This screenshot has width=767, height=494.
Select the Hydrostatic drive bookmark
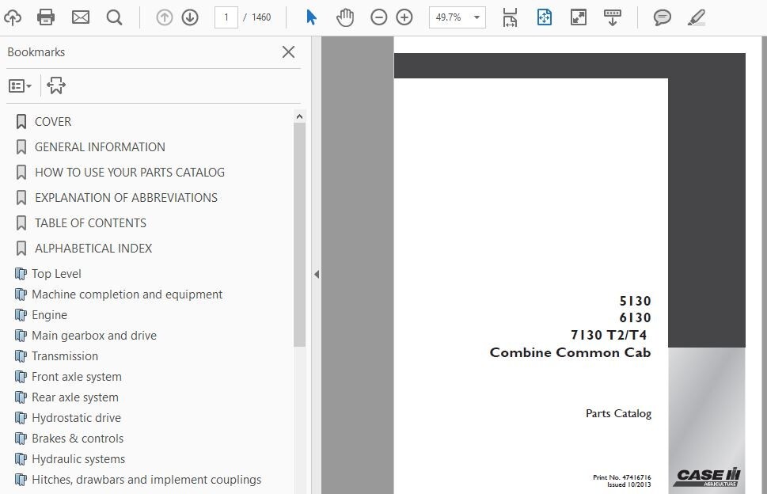point(76,418)
